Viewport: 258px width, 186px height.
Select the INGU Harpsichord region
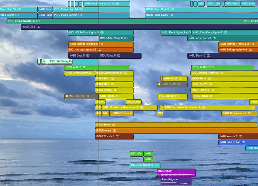145,165
